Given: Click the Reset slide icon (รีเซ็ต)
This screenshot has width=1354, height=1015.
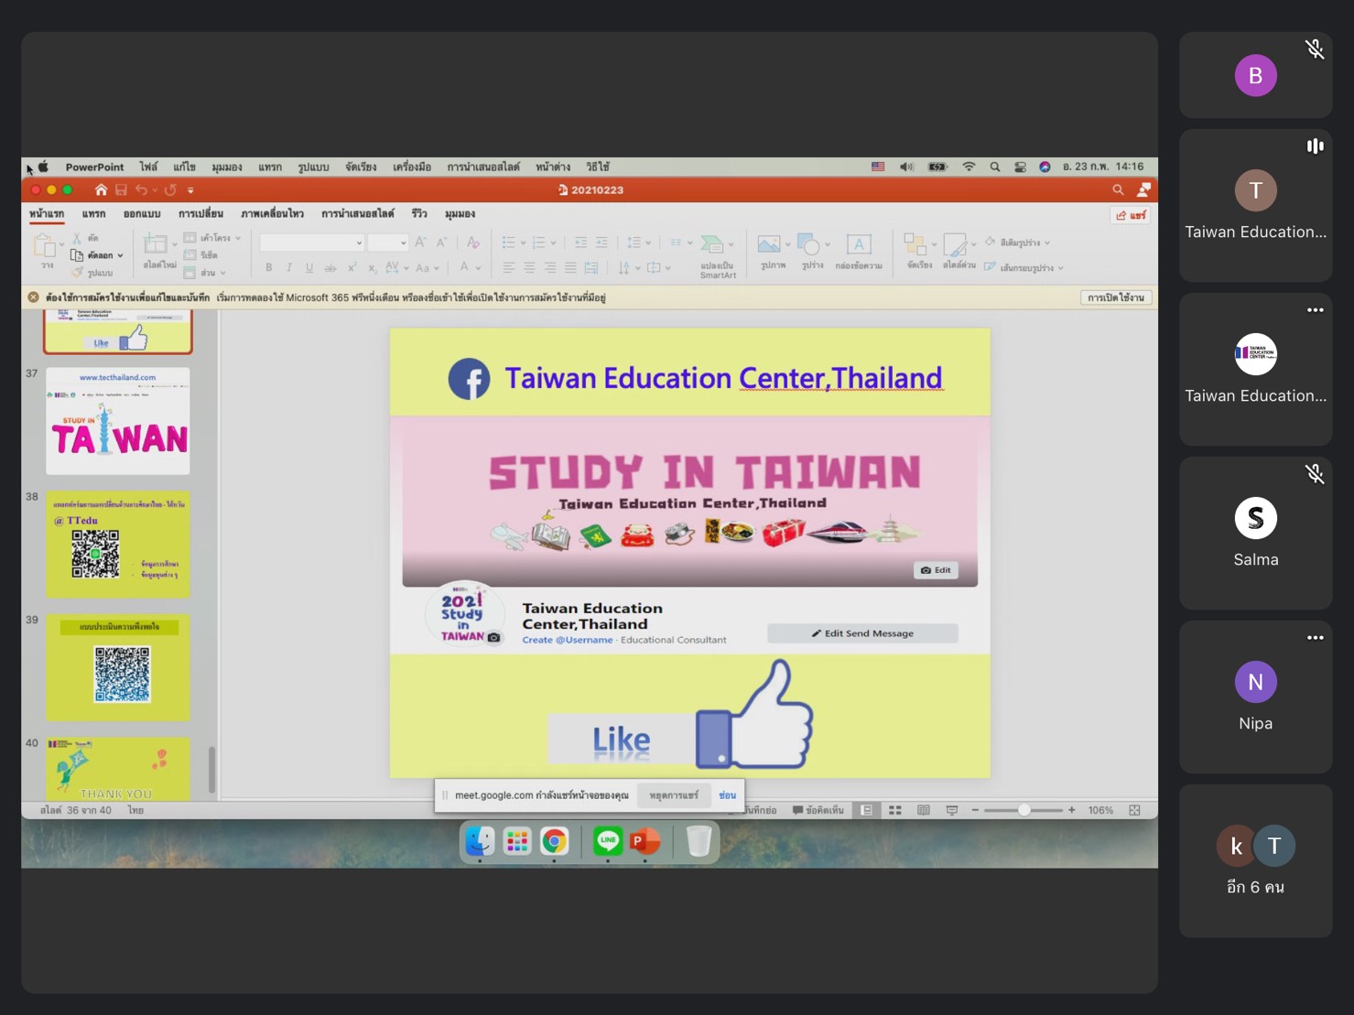Looking at the screenshot, I should coord(190,255).
